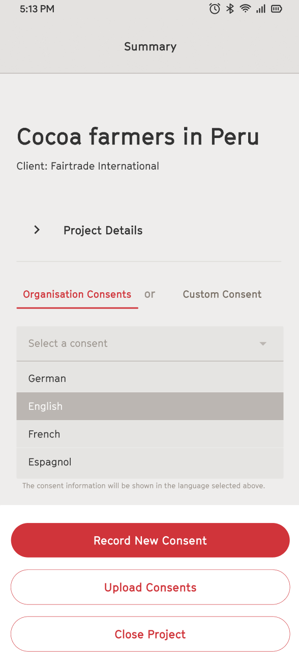The width and height of the screenshot is (299, 665).
Task: Tap the Record New Consent button
Action: tap(150, 540)
